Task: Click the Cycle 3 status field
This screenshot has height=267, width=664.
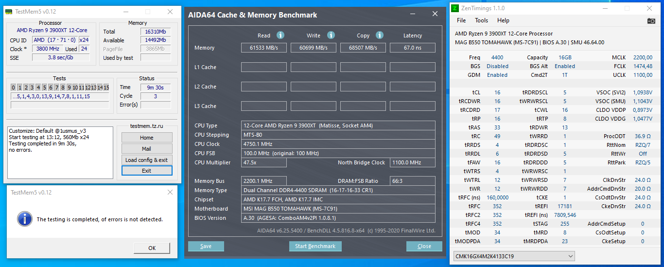Action: coord(156,96)
